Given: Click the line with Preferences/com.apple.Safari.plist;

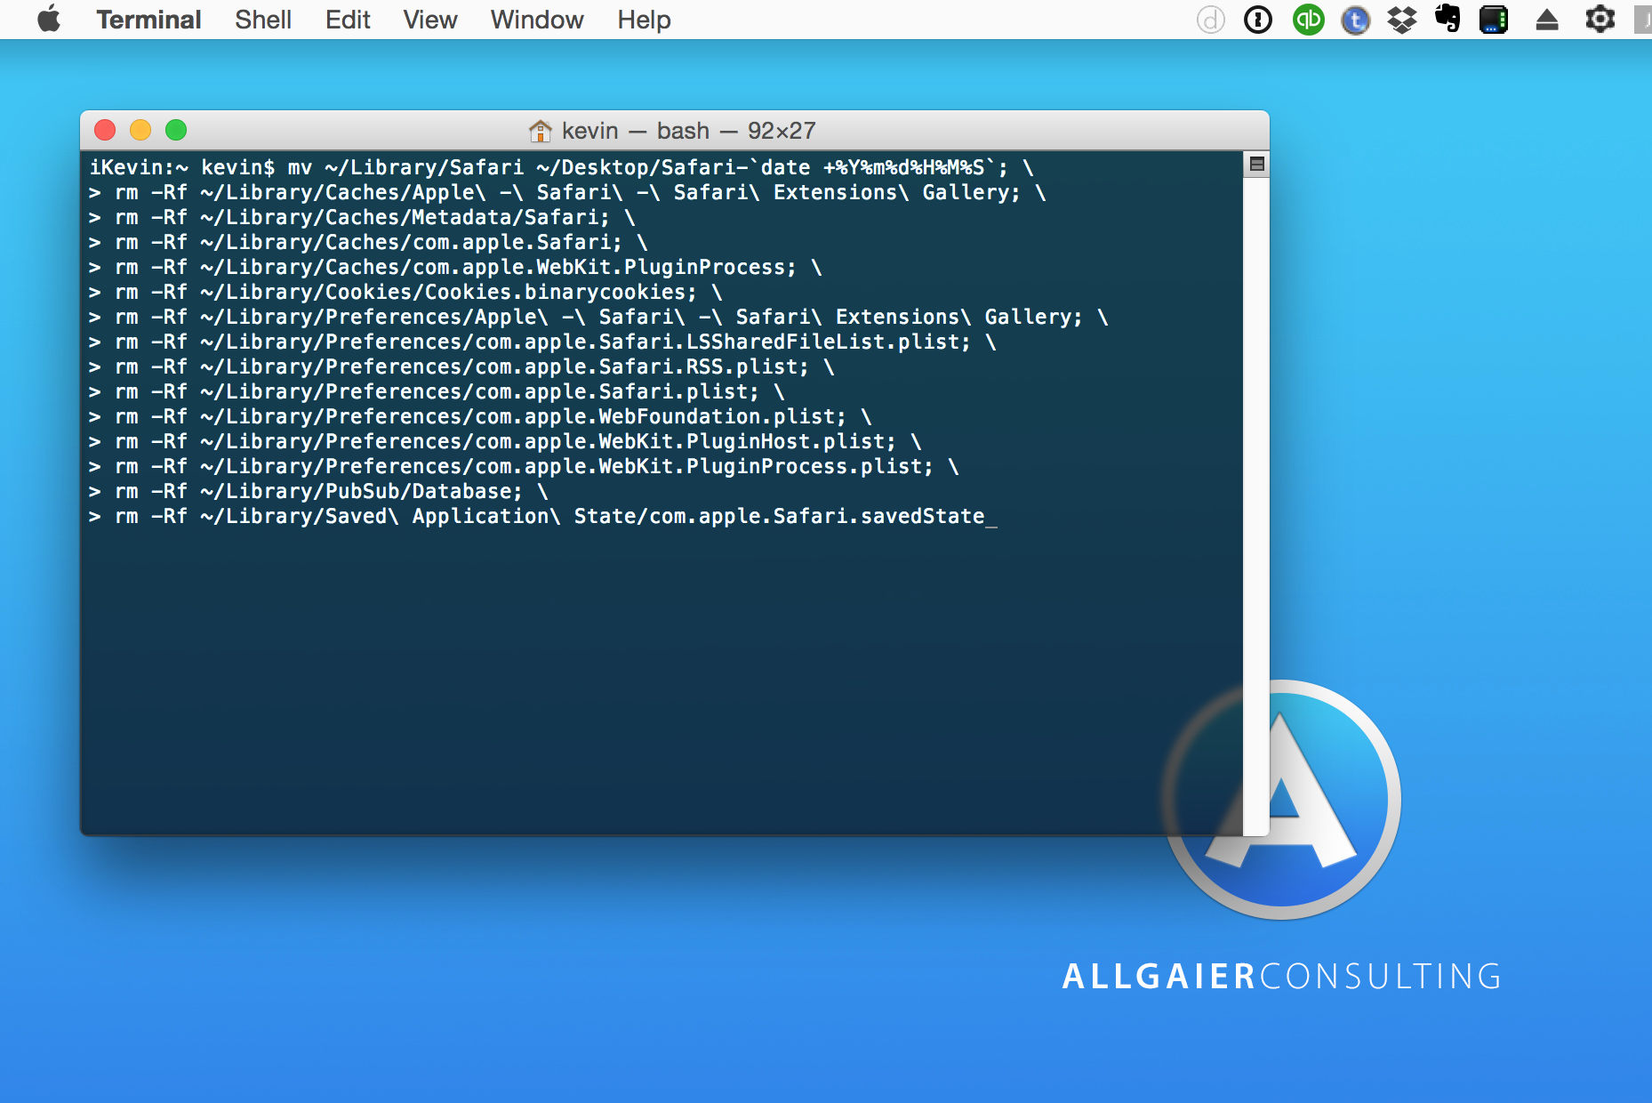Looking at the screenshot, I should (437, 391).
